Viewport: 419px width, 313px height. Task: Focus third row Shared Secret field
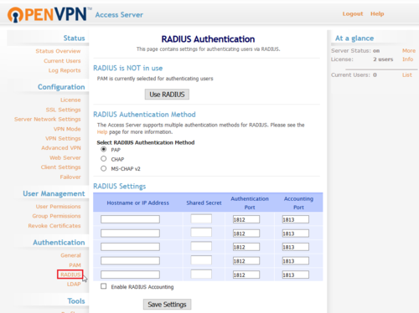[x=201, y=246]
